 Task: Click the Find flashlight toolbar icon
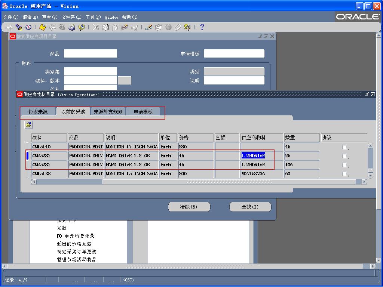click(x=19, y=27)
